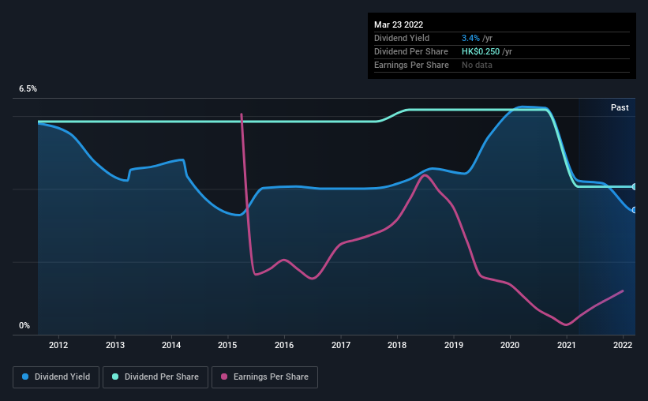Toggle the Earnings Per Share legend button

[x=264, y=377]
